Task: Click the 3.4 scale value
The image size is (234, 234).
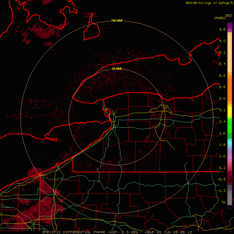Action: (x=222, y=121)
